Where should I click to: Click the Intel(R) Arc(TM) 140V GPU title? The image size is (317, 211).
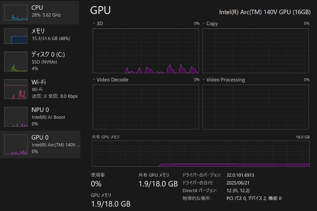click(264, 12)
